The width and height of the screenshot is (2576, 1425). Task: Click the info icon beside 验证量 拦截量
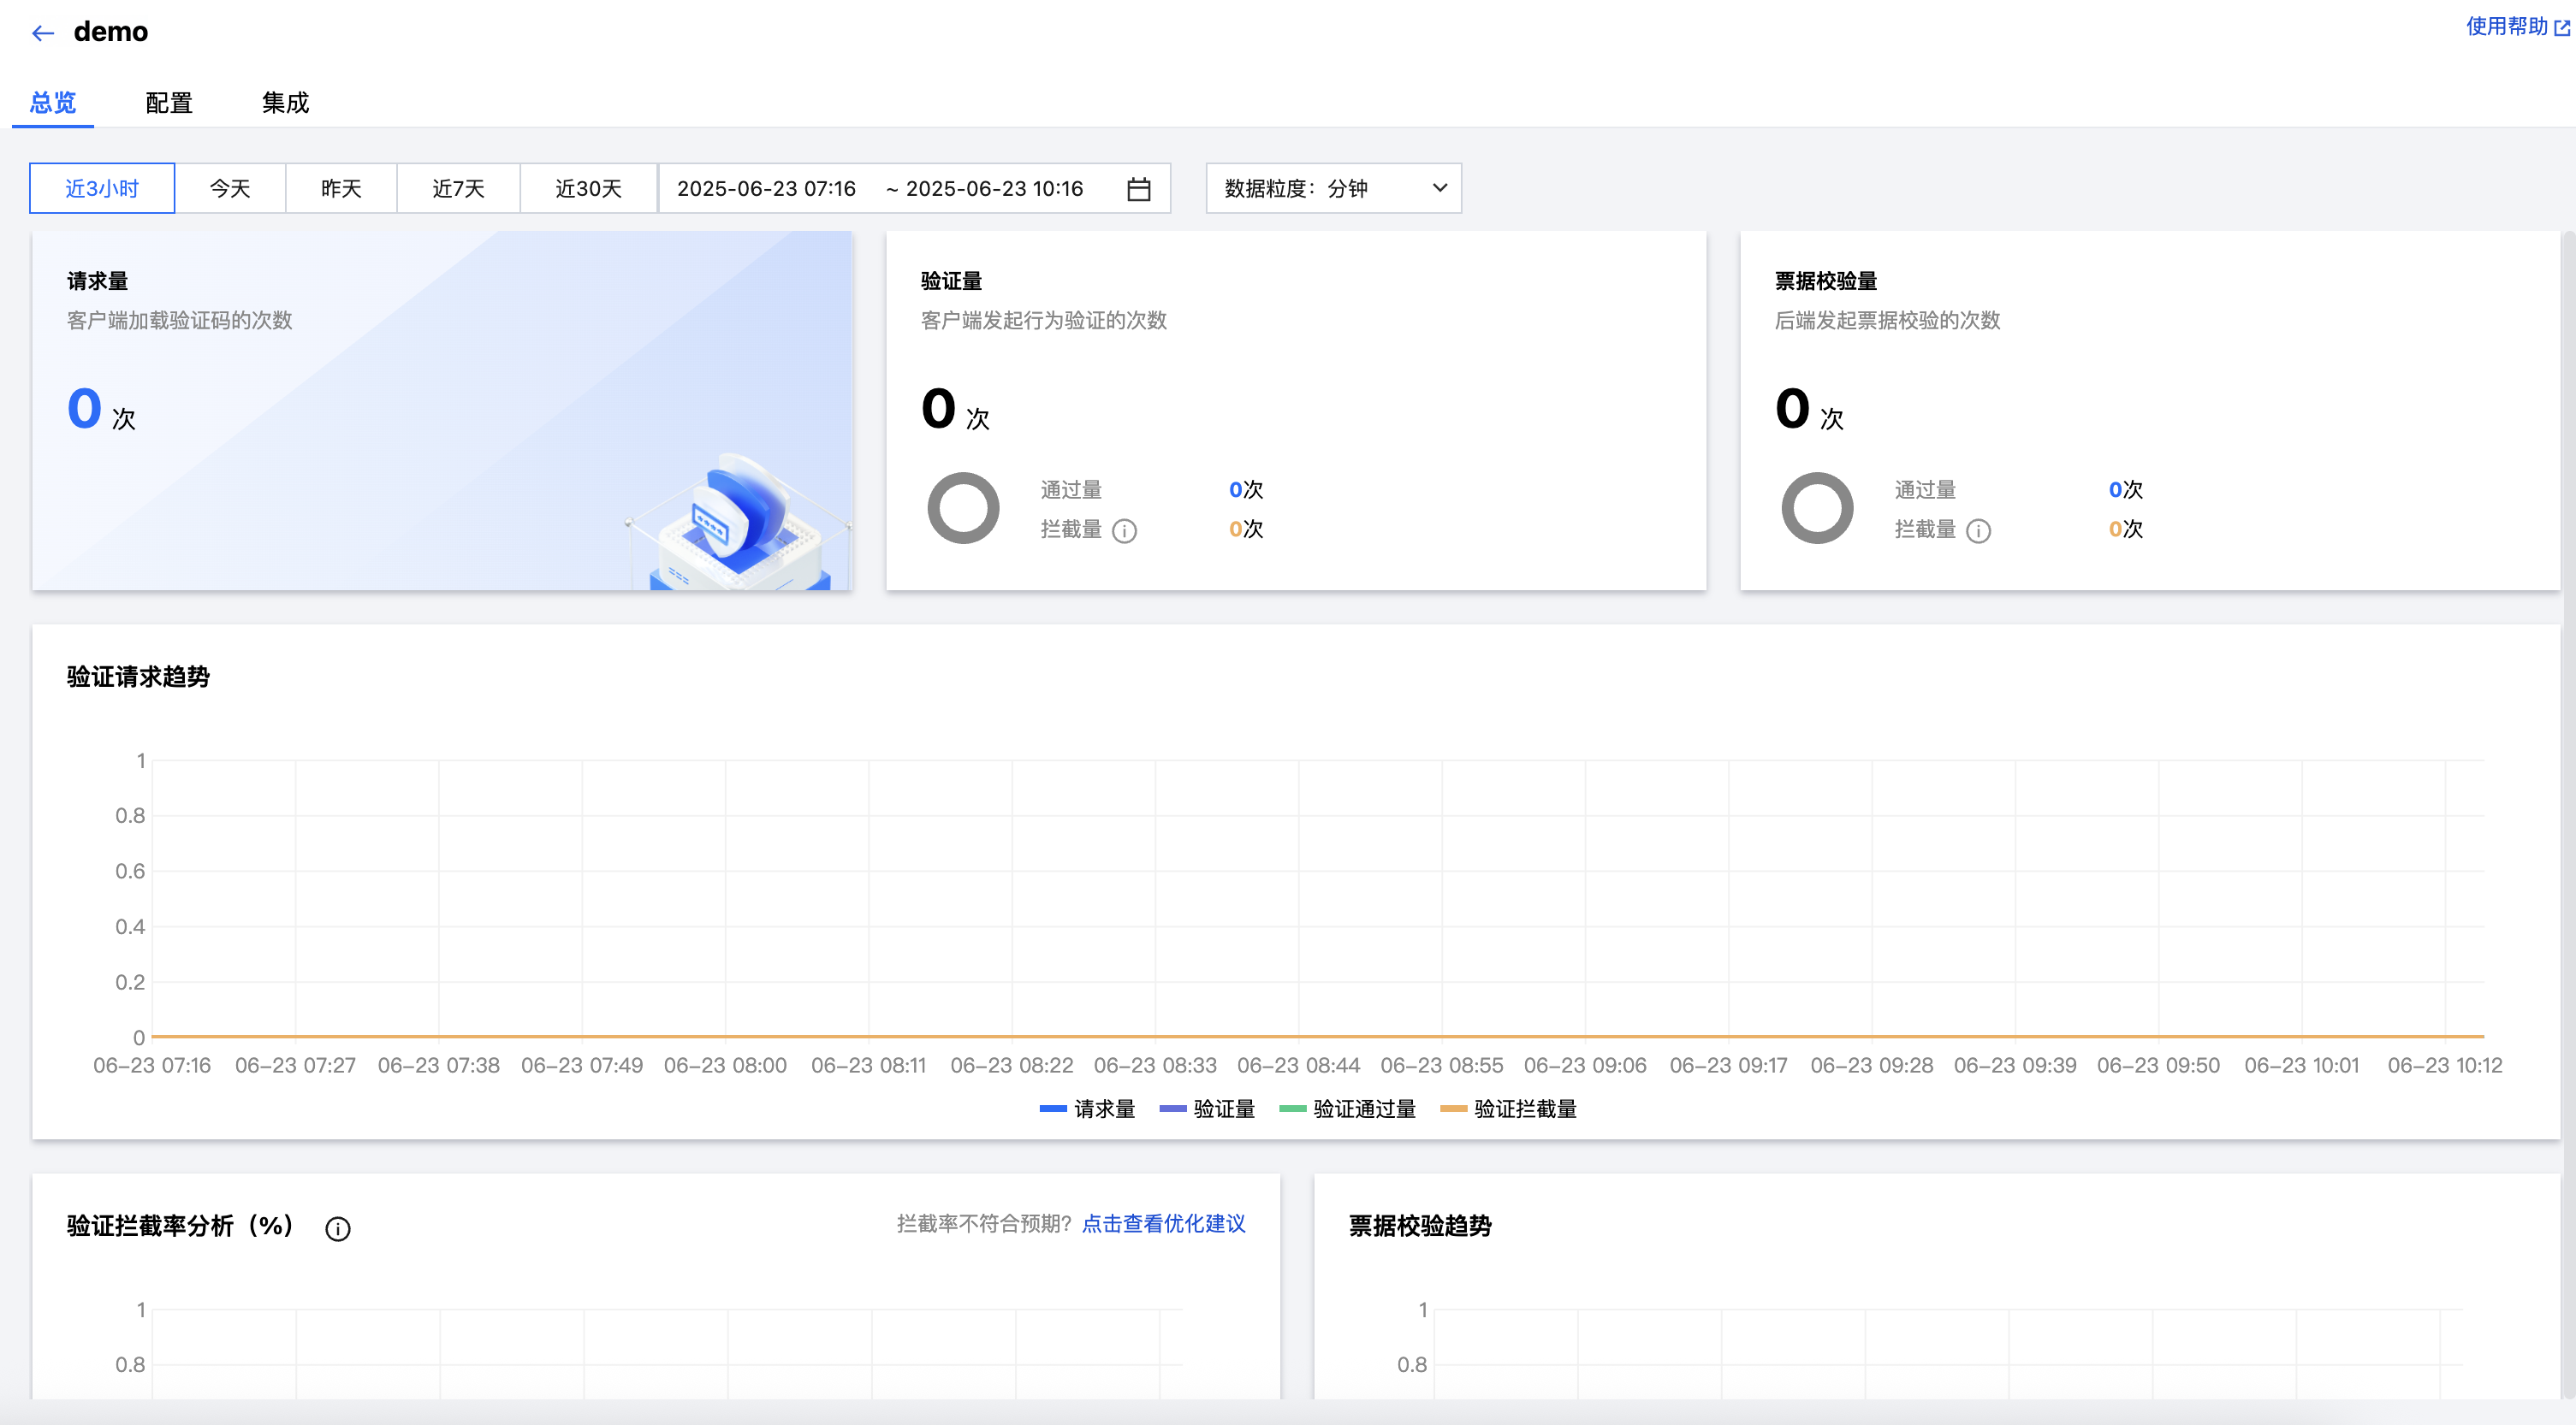(x=1124, y=530)
